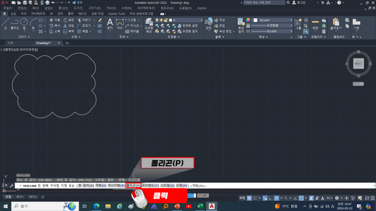The image size is (376, 211).
Task: Open Layer Properties (도면층 특성)
Action: 149,25
